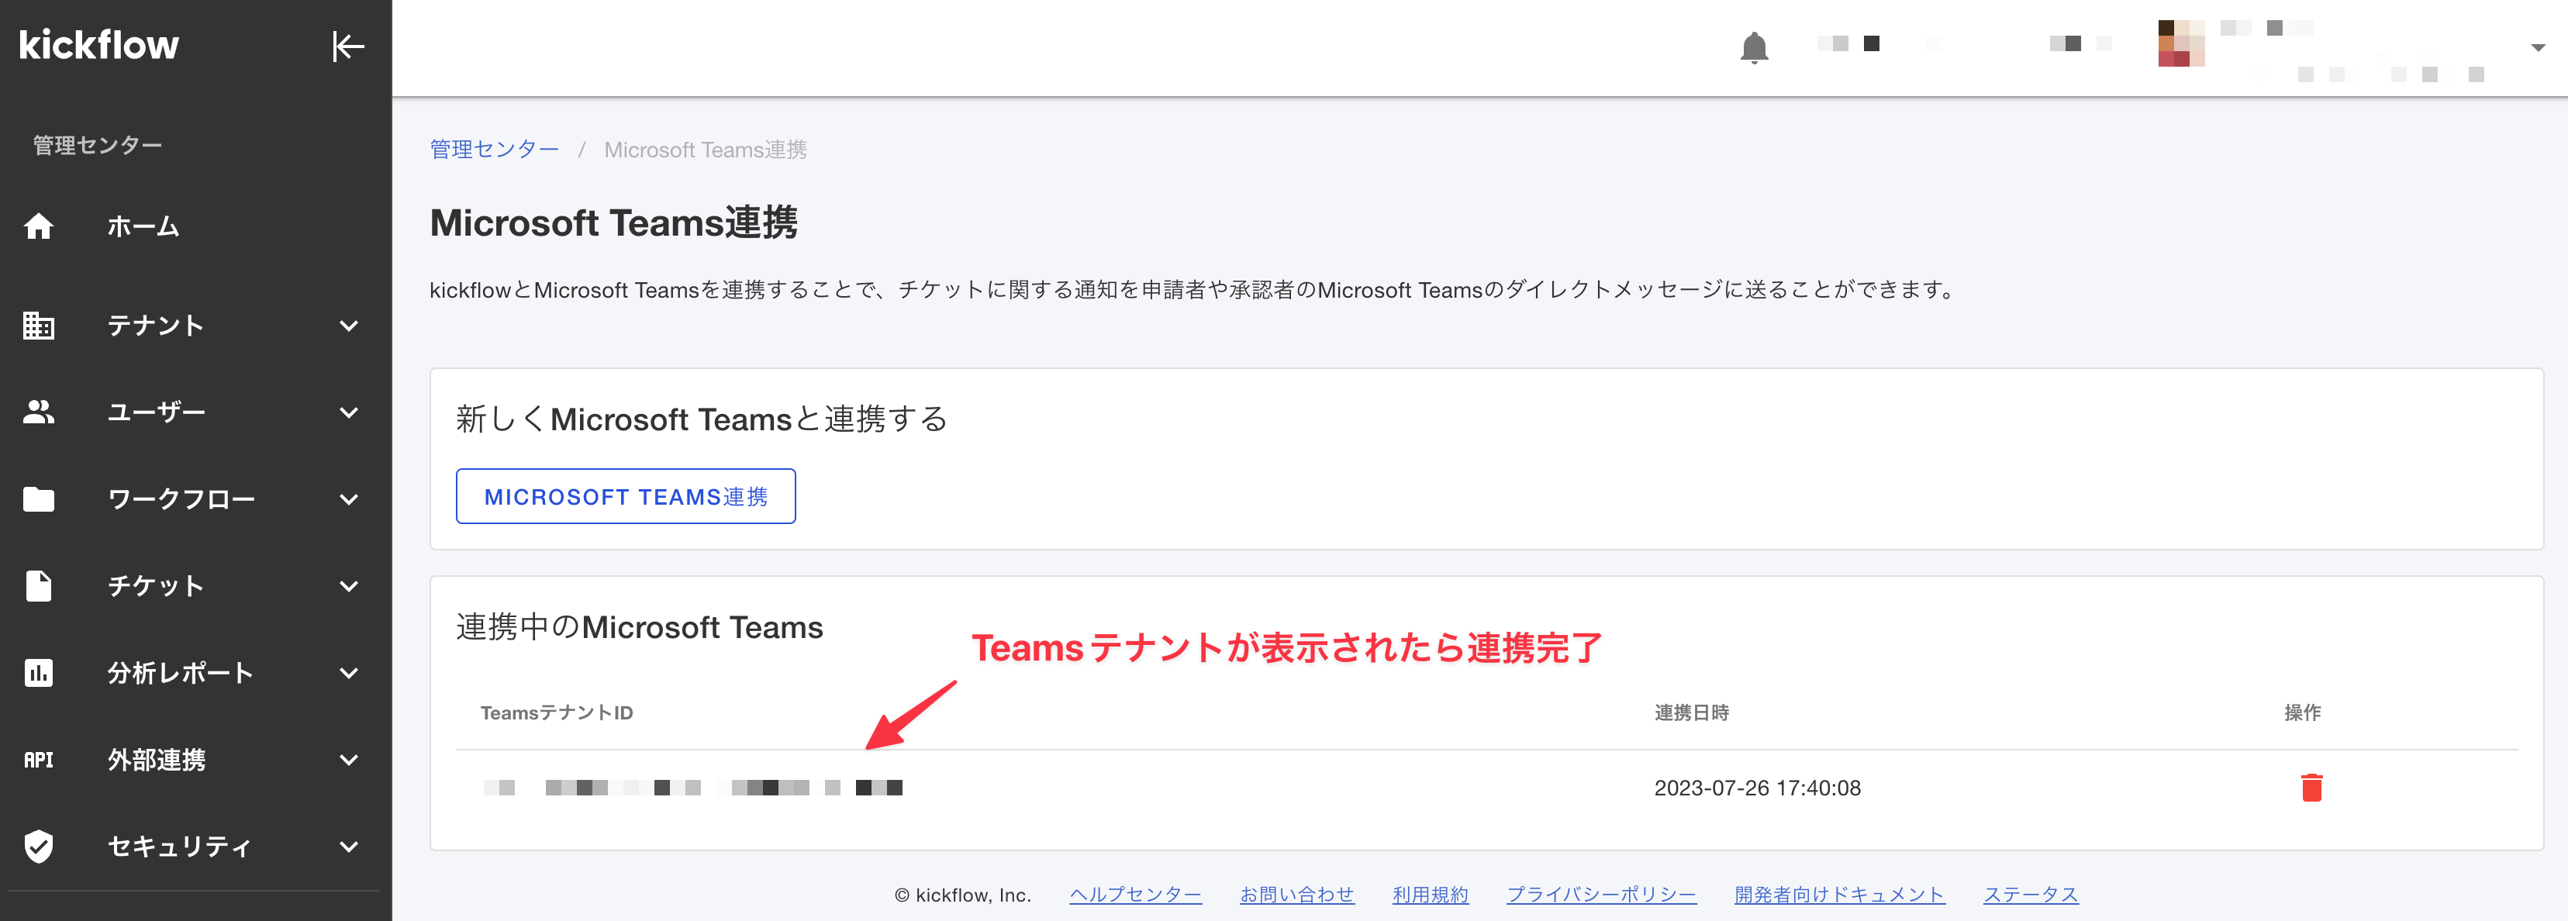Screen dimensions: 2568x921
Task: Click the API external integration icon
Action: [39, 760]
